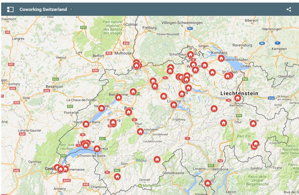This screenshot has height=195, width=299.
Task: Select the coworking marker at Biel/Bienne
Action: click(x=118, y=97)
